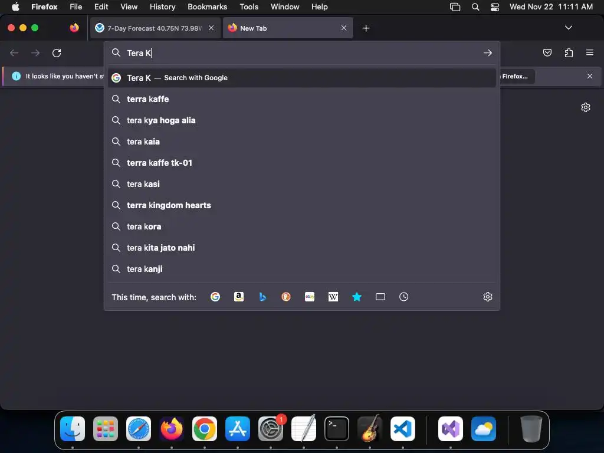This screenshot has width=604, height=453.
Task: Go forward one page
Action: pos(35,52)
